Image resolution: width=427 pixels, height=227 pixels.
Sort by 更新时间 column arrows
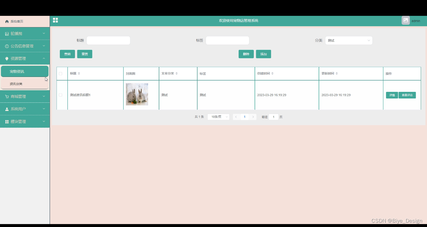[336, 73]
